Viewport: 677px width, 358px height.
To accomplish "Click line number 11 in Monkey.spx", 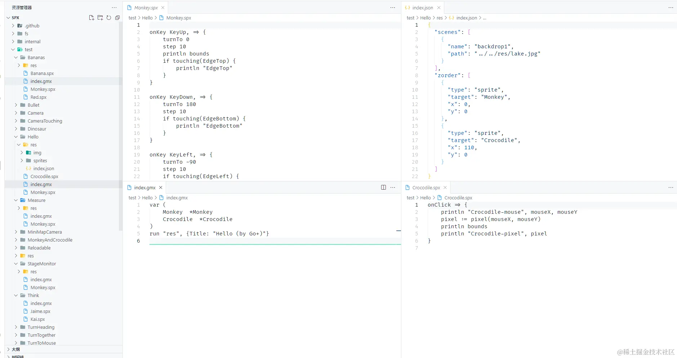I will (x=137, y=97).
